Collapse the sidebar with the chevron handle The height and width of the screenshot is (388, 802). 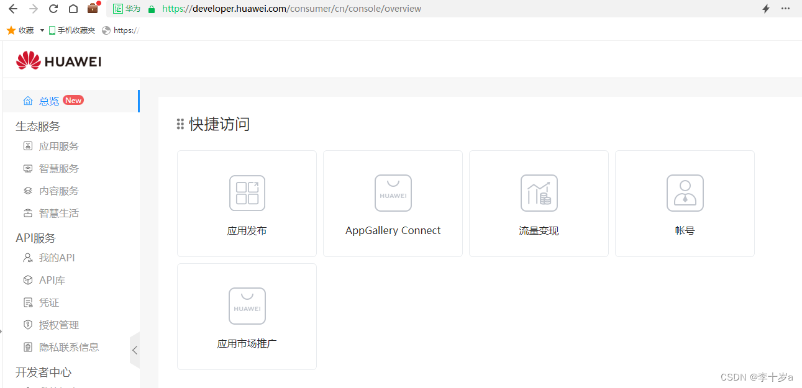click(x=135, y=350)
